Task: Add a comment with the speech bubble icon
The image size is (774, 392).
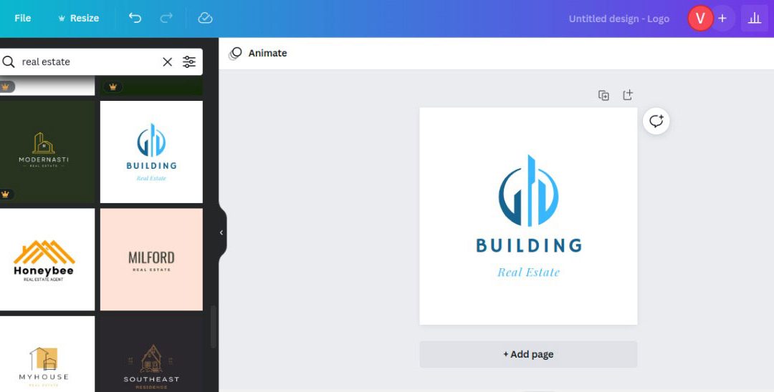Action: [656, 121]
